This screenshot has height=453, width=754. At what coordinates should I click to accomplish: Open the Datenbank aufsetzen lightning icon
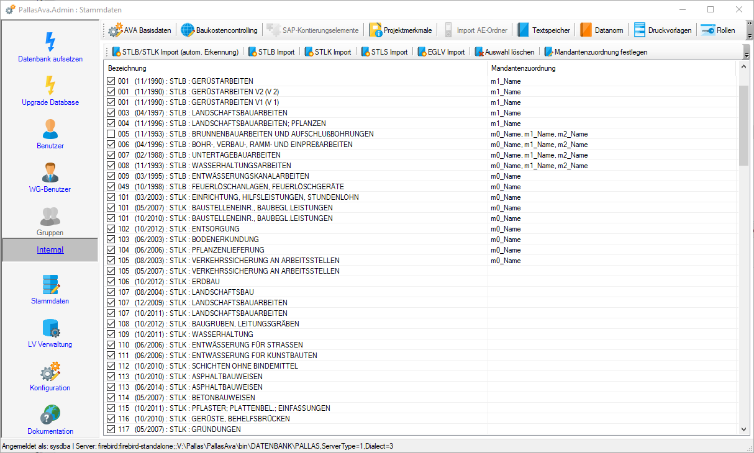(50, 42)
